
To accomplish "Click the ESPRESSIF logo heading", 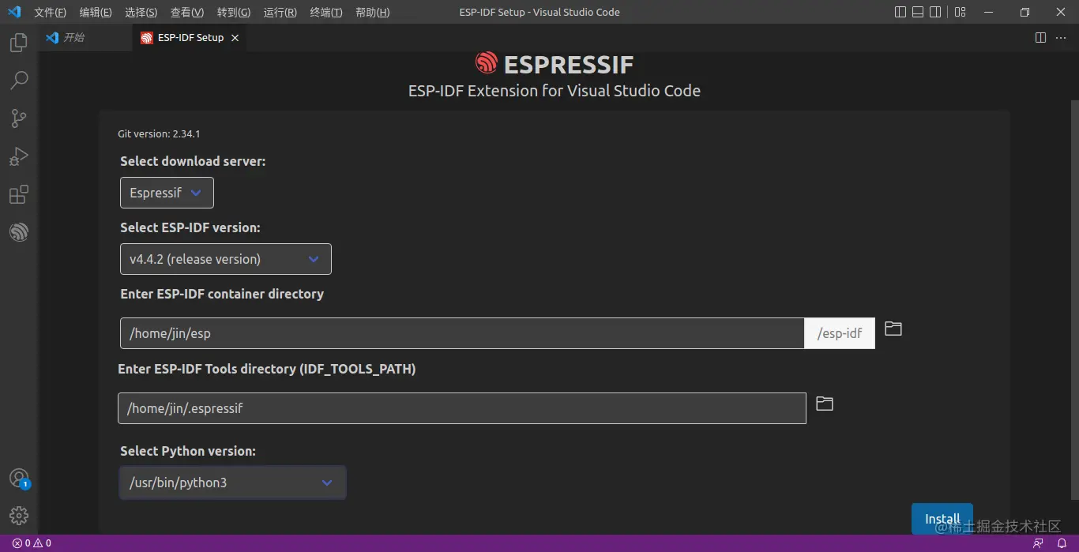I will click(x=555, y=63).
